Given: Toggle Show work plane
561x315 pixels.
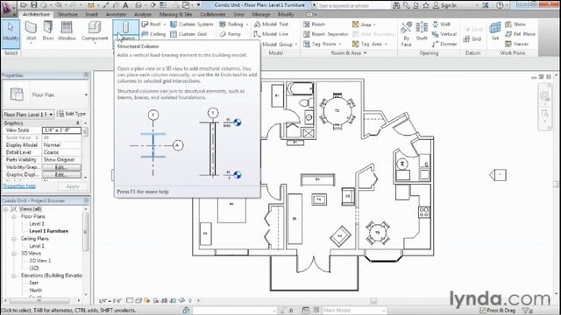Looking at the screenshot, I should [515, 24].
